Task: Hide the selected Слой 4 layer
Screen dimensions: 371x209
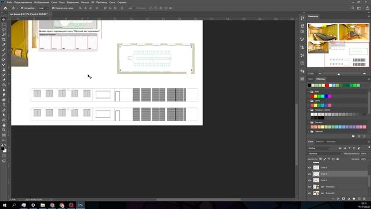Action: [x=310, y=174]
